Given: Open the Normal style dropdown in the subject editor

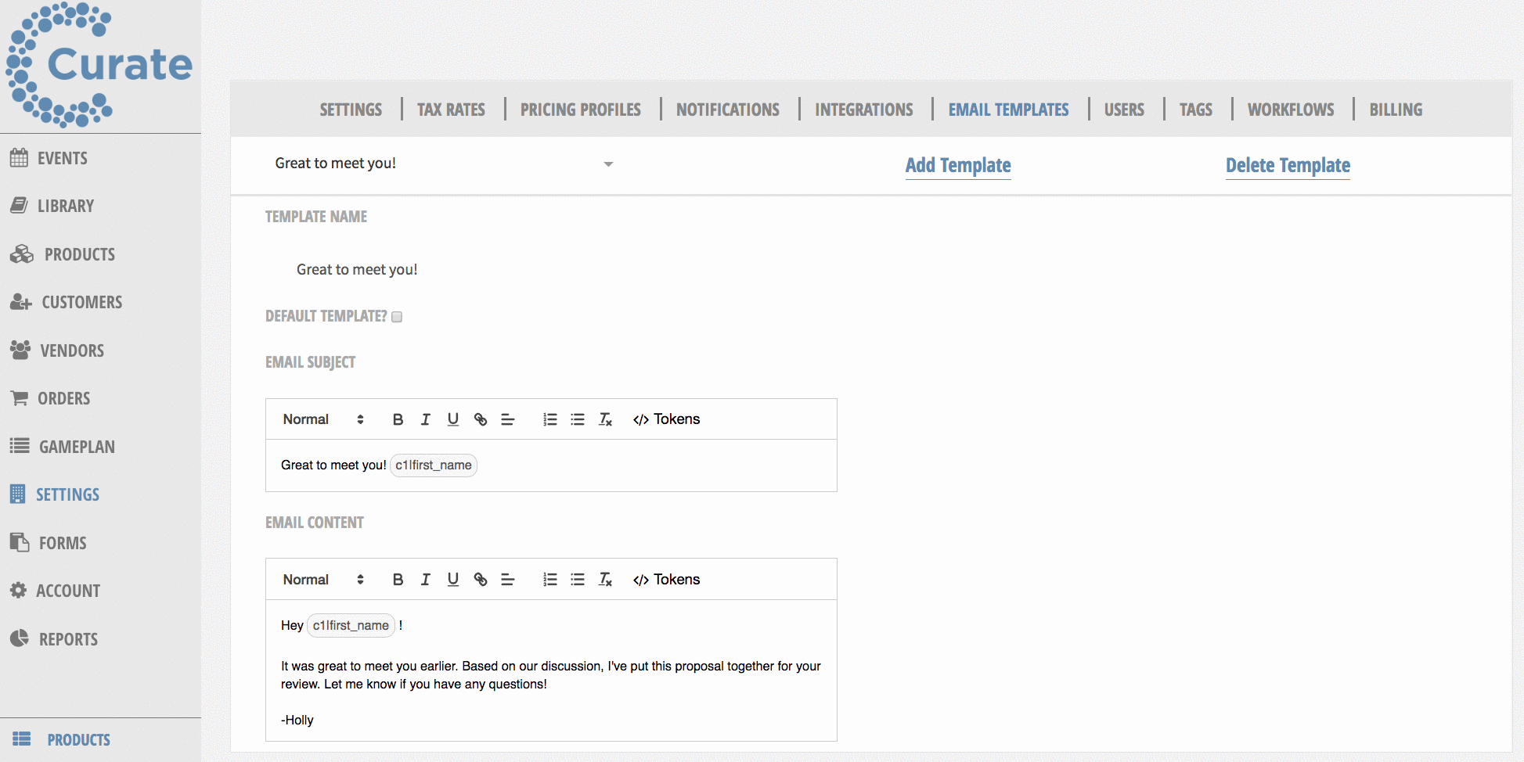Looking at the screenshot, I should coord(321,419).
